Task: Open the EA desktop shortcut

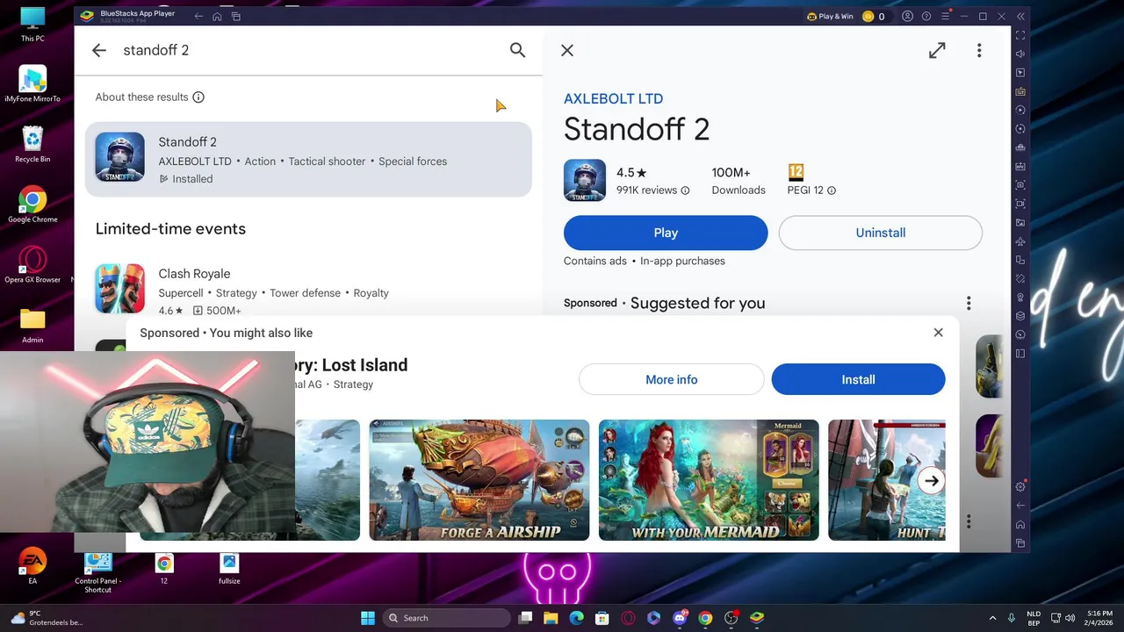Action: (32, 566)
